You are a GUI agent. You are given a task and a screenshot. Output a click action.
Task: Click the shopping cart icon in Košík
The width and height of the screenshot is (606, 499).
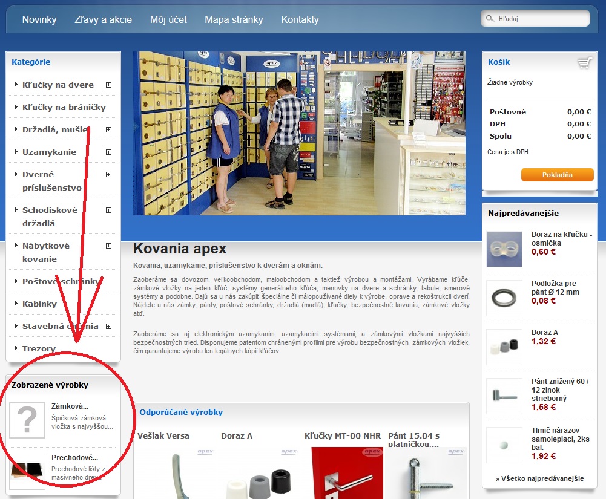point(585,62)
